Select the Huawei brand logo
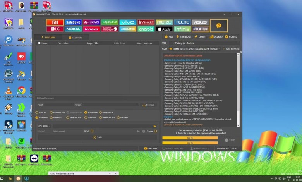Screen dimensions: 302x182 (91, 22)
